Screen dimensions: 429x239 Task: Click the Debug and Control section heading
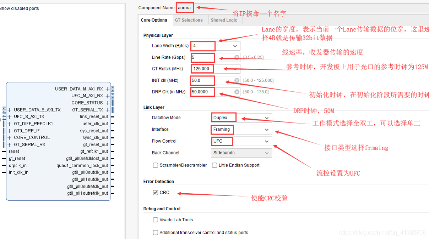[x=162, y=209]
